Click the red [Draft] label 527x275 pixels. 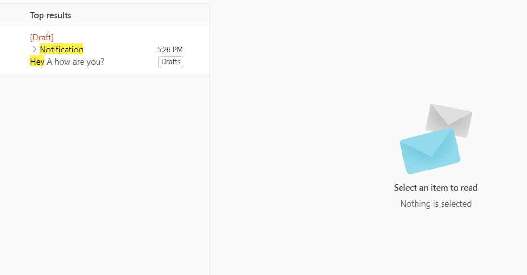42,38
